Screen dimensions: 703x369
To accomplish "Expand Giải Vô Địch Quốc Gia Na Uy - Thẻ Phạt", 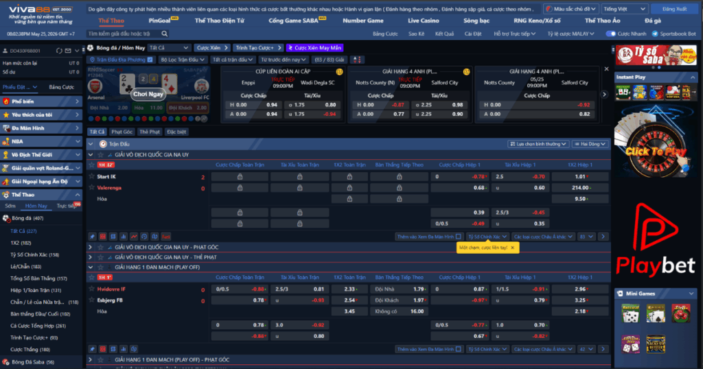I will coord(90,257).
